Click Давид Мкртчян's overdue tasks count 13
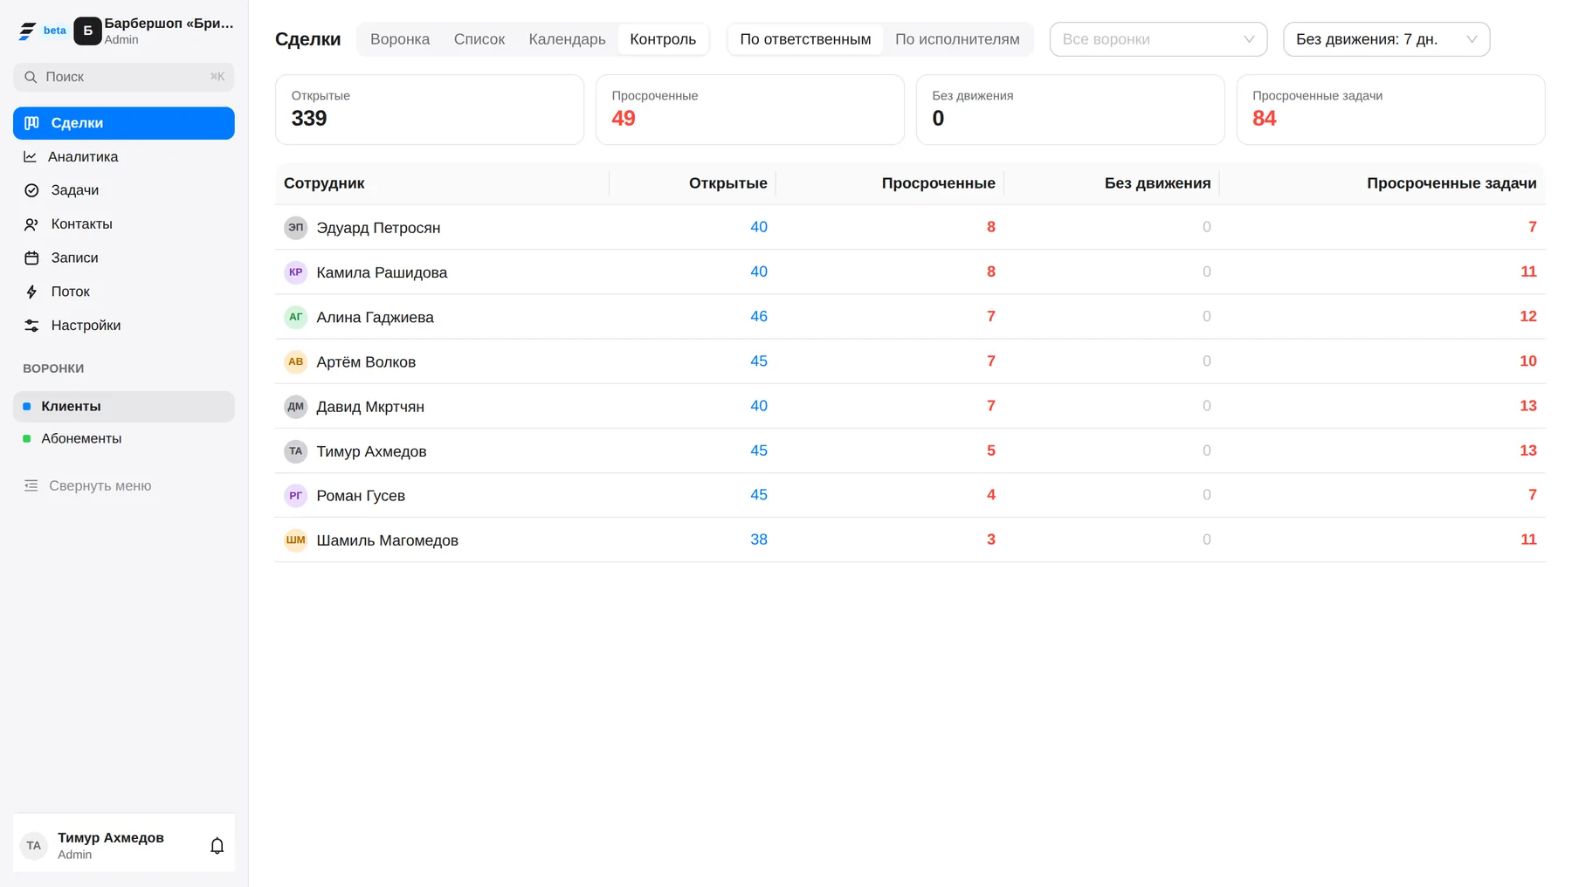Screen dimensions: 1572x887 (1527, 406)
